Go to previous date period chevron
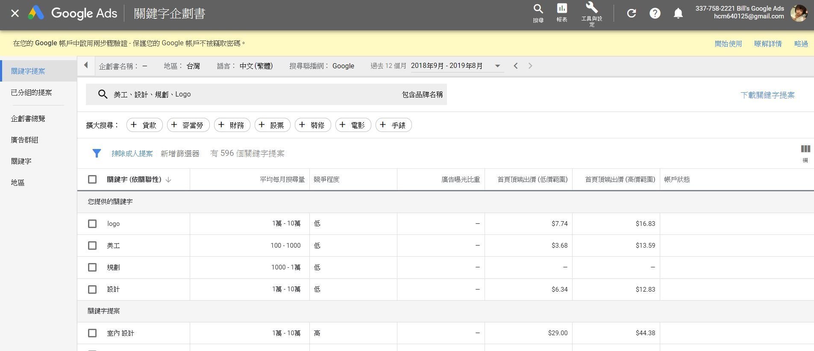 [x=516, y=66]
